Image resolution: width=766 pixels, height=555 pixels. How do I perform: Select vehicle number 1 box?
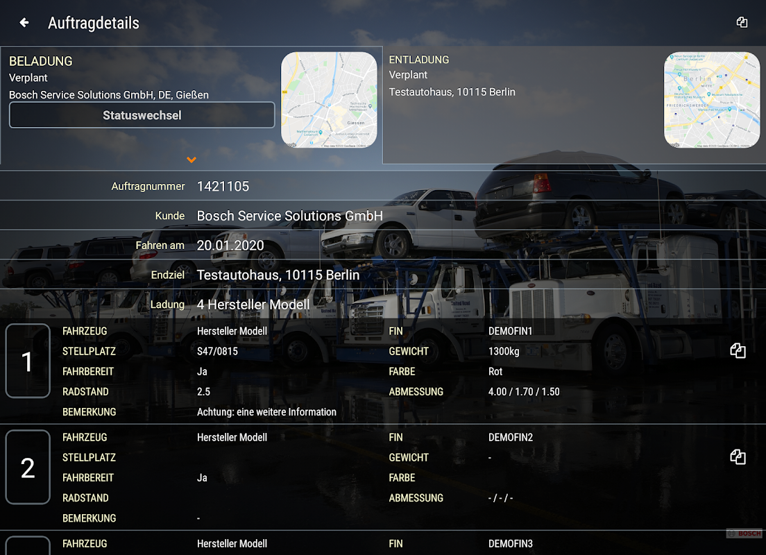pyautogui.click(x=28, y=361)
